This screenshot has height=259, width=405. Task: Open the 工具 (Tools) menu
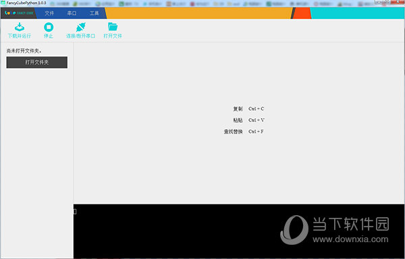click(94, 13)
